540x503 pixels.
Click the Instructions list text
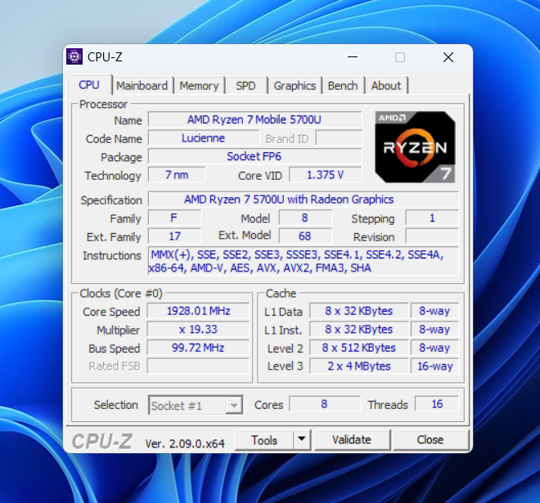[303, 261]
